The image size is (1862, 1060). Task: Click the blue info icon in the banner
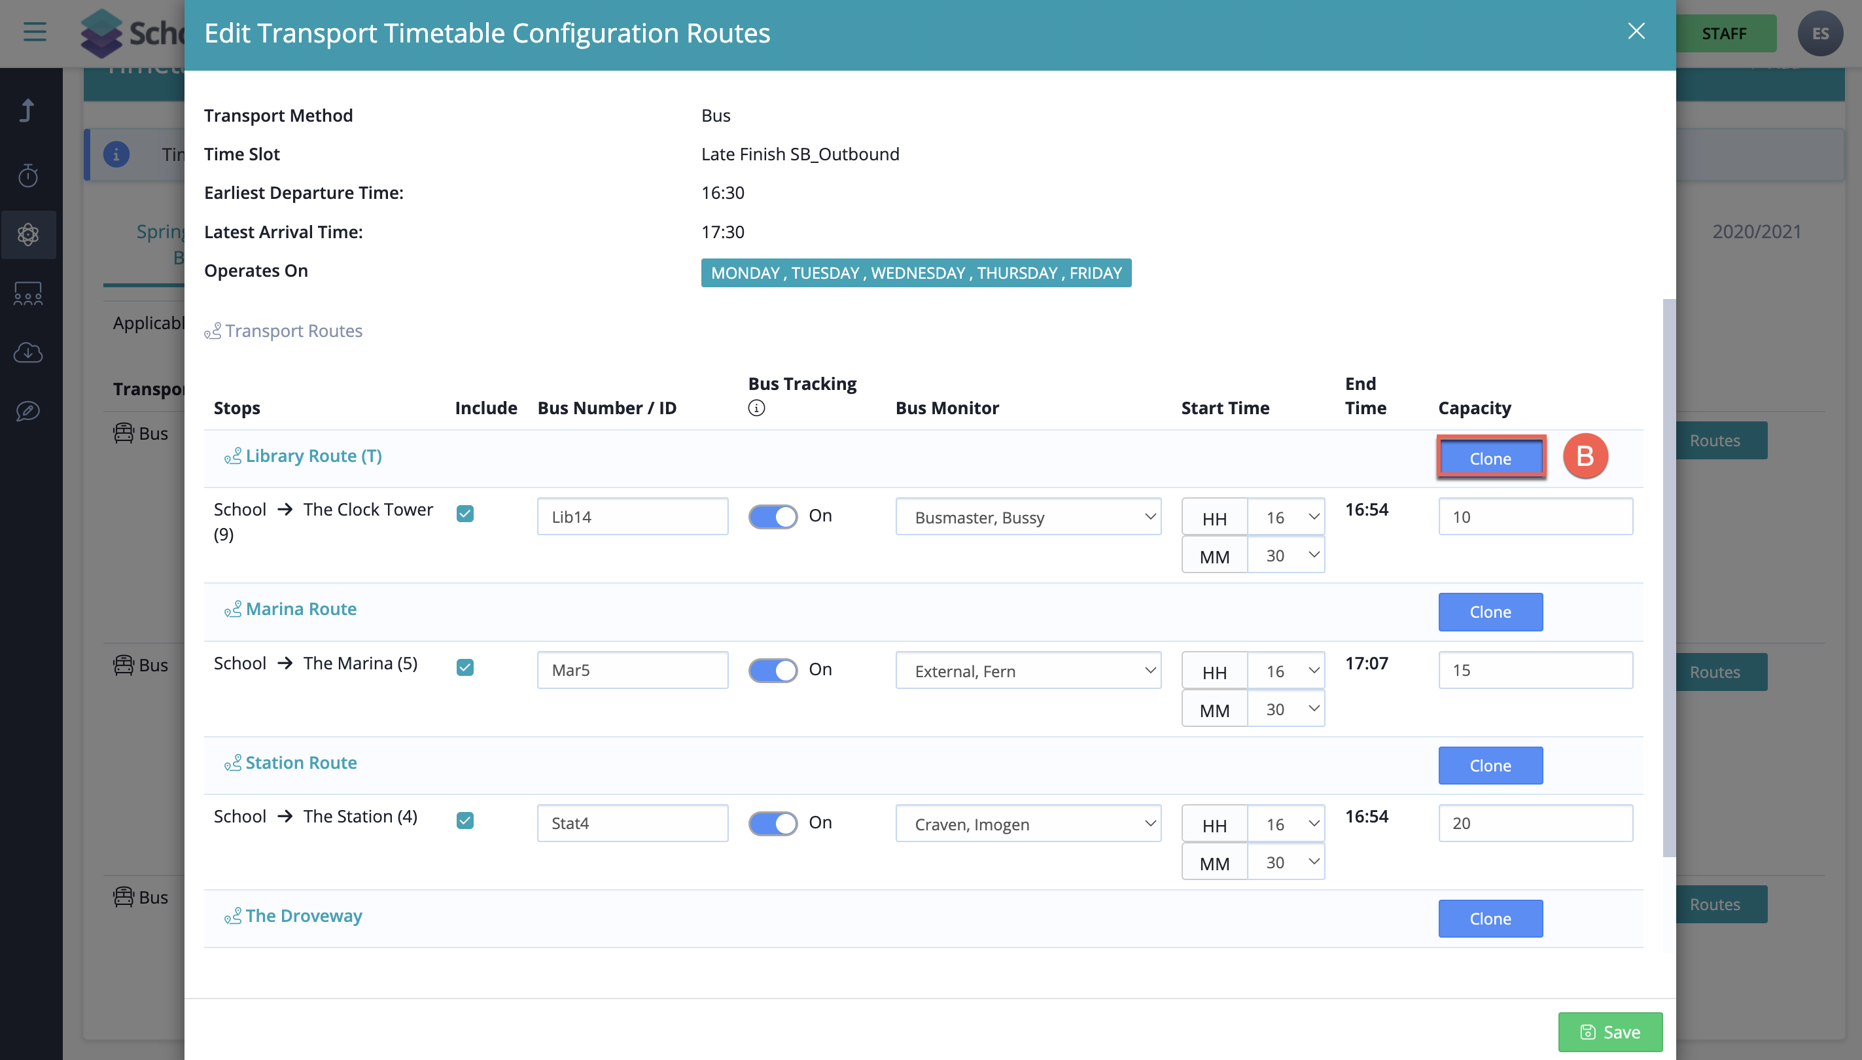click(x=116, y=154)
